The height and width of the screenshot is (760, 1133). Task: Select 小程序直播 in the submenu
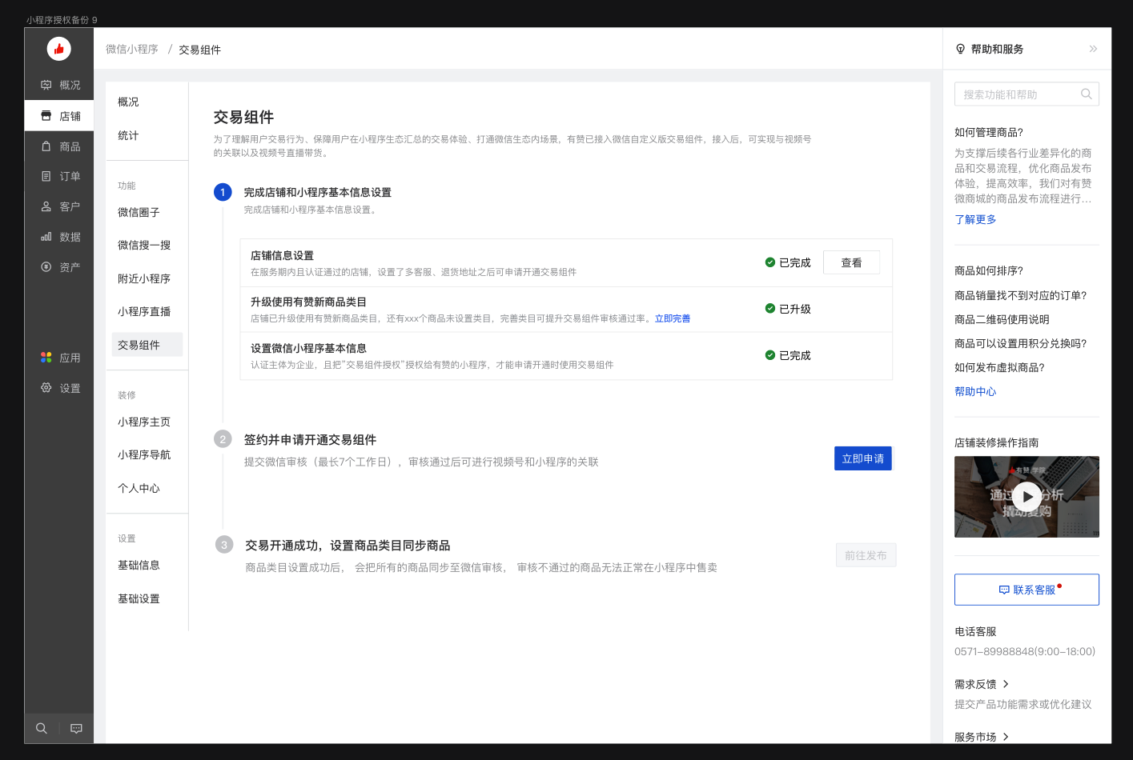(x=144, y=311)
